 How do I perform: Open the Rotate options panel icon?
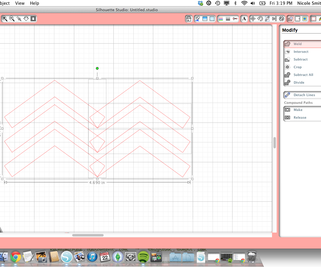pos(260,19)
